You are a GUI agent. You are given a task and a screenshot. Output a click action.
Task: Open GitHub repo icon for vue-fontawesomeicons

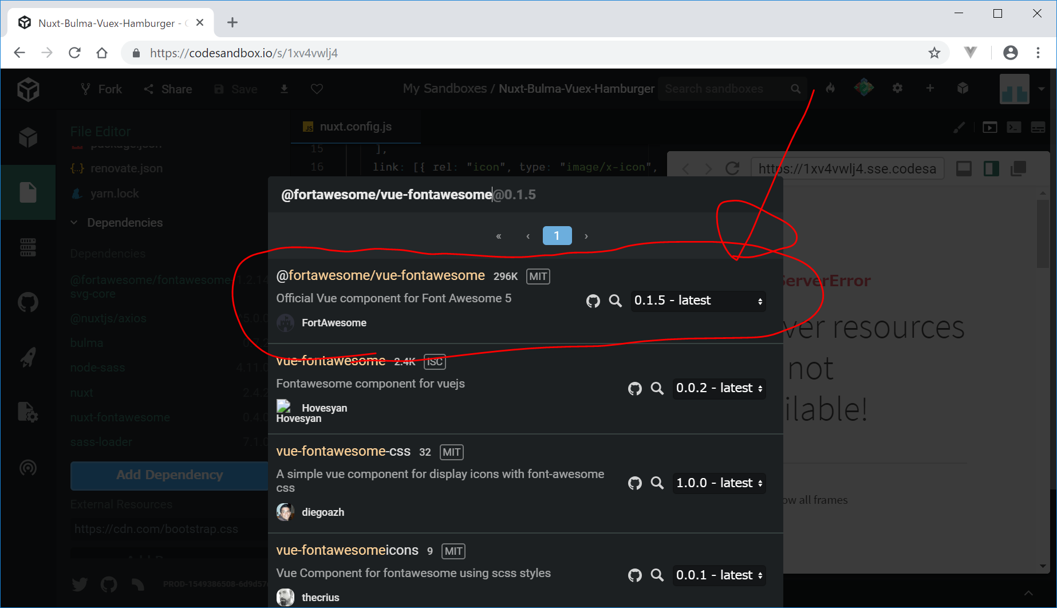click(x=634, y=575)
